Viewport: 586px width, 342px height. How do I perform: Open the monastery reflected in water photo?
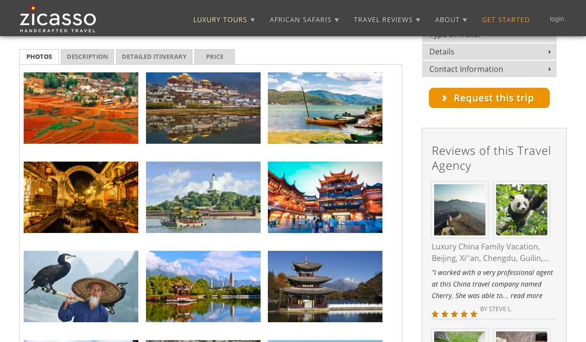203,108
